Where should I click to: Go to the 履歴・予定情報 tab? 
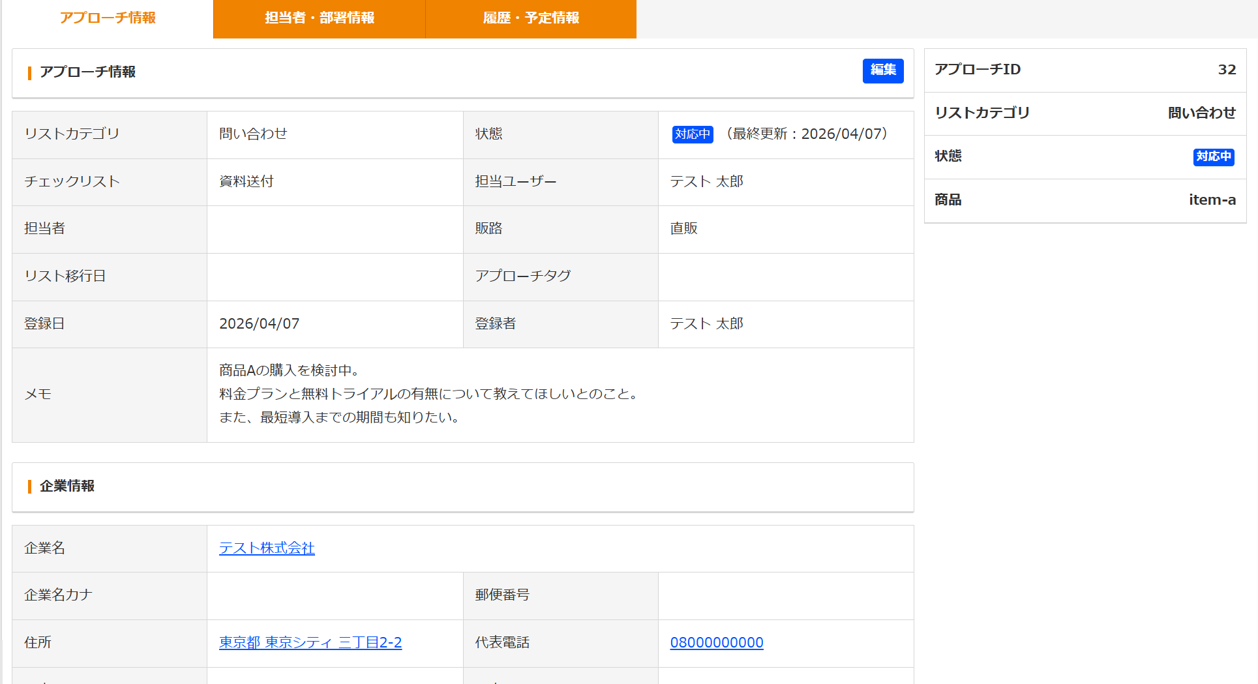coord(531,18)
